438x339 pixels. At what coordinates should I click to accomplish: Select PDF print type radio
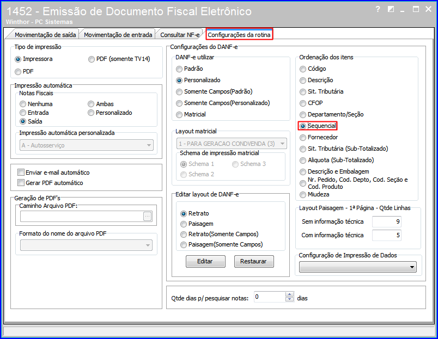[24, 71]
